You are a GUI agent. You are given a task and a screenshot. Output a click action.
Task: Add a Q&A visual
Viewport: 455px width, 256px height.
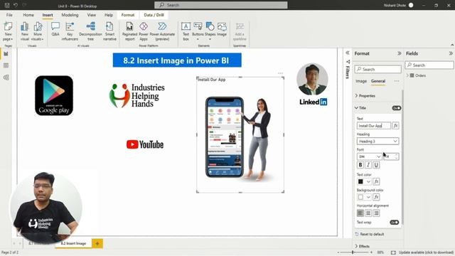pyautogui.click(x=55, y=29)
